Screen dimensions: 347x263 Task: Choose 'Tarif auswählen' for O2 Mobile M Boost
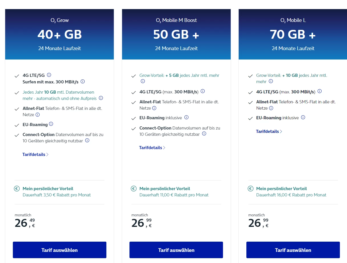pyautogui.click(x=176, y=250)
